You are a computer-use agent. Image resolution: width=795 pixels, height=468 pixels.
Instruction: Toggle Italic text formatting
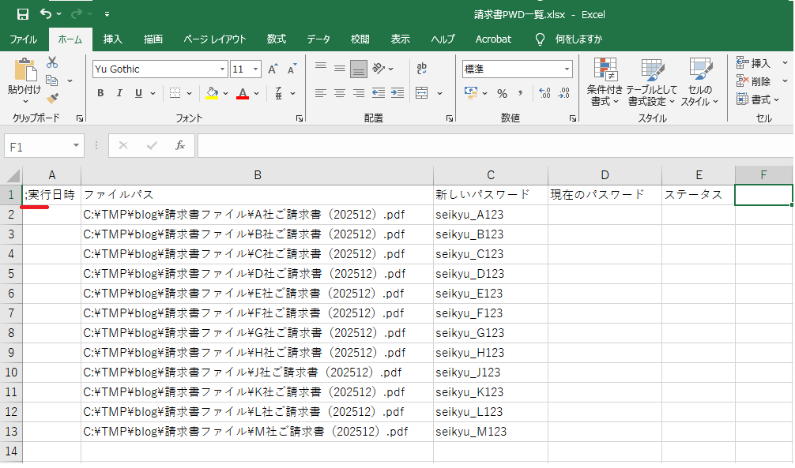(120, 93)
